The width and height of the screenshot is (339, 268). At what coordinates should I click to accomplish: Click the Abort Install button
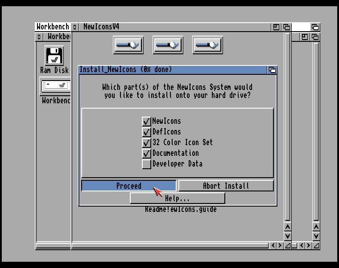[226, 186]
